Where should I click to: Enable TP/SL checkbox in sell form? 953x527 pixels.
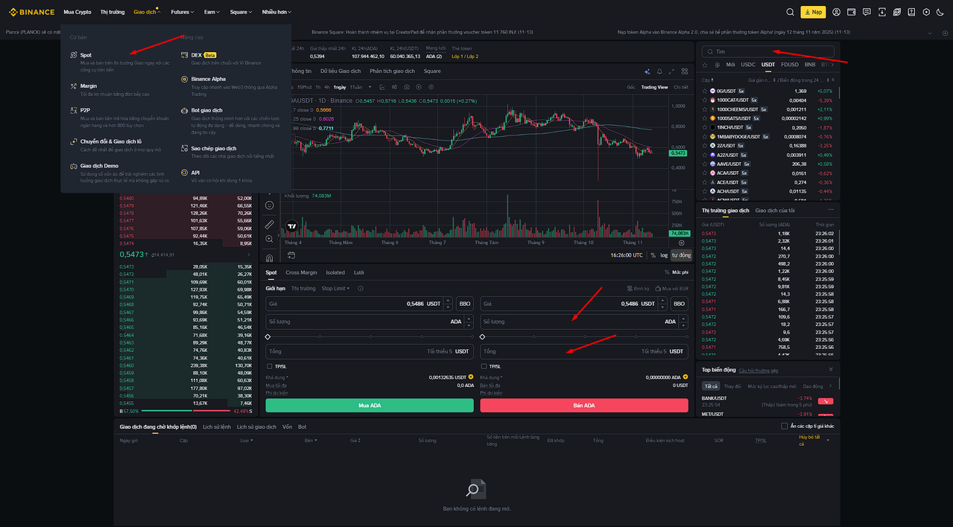point(484,366)
